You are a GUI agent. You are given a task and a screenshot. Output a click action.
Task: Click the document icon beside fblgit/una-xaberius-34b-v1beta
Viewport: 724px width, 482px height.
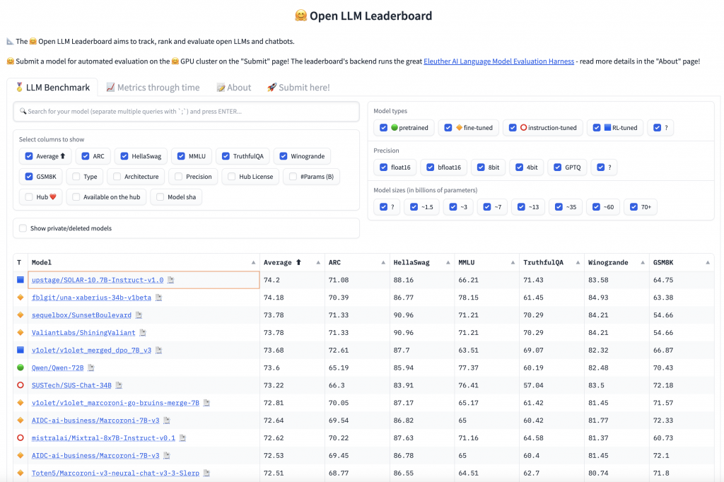click(159, 298)
